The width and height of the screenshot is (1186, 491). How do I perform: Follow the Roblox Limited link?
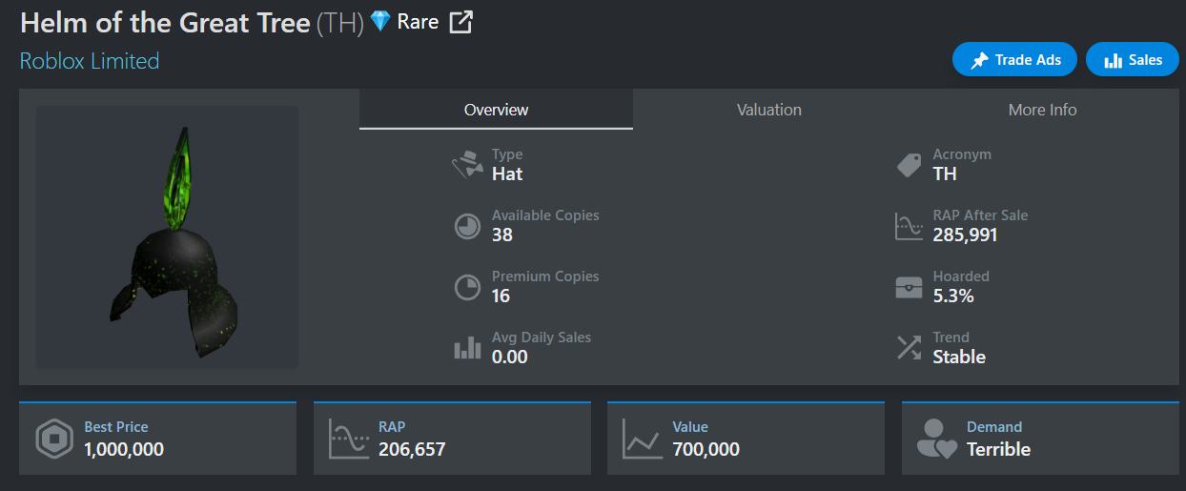[90, 61]
